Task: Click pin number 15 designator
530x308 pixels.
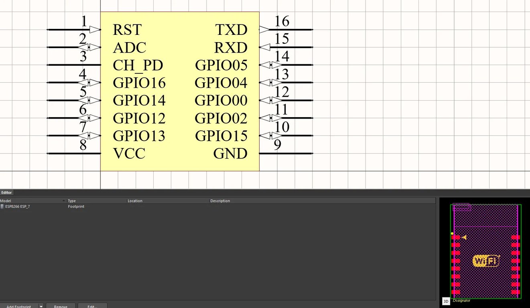Action: click(x=282, y=39)
